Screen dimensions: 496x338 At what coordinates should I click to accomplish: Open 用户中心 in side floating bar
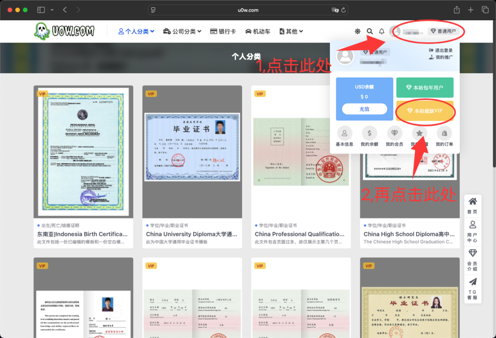(473, 232)
